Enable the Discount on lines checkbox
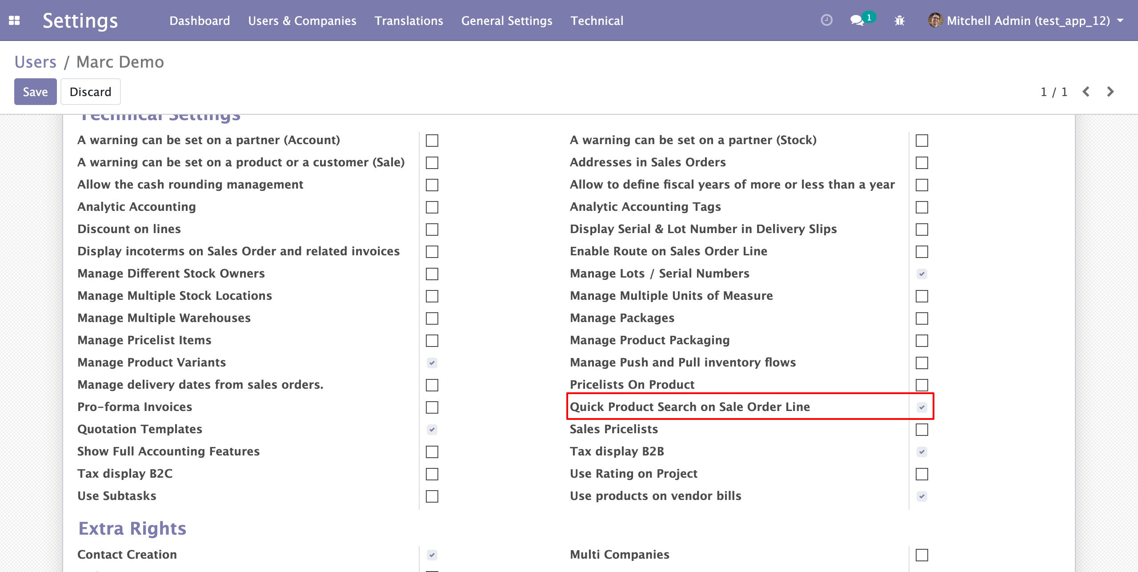1138x572 pixels. [x=432, y=230]
